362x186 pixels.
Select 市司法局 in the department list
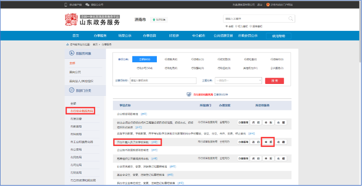pos(76,165)
